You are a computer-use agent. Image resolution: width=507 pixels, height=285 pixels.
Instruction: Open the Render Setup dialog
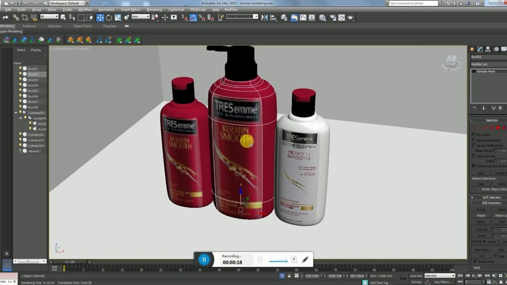click(x=333, y=18)
